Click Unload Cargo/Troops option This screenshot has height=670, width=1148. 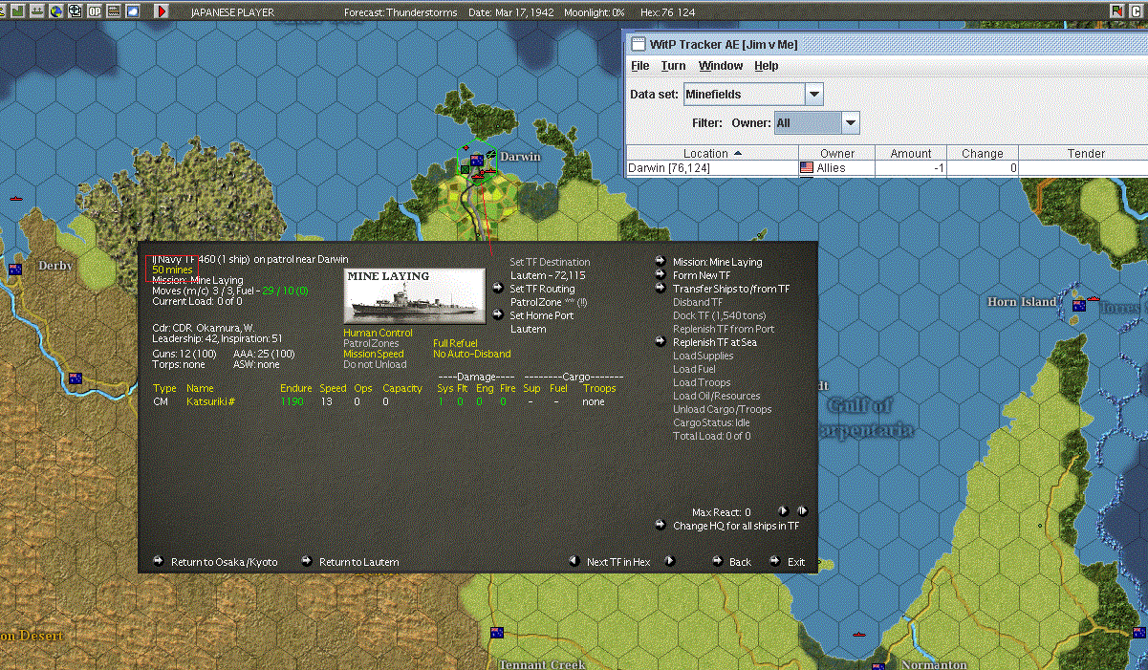click(x=723, y=409)
